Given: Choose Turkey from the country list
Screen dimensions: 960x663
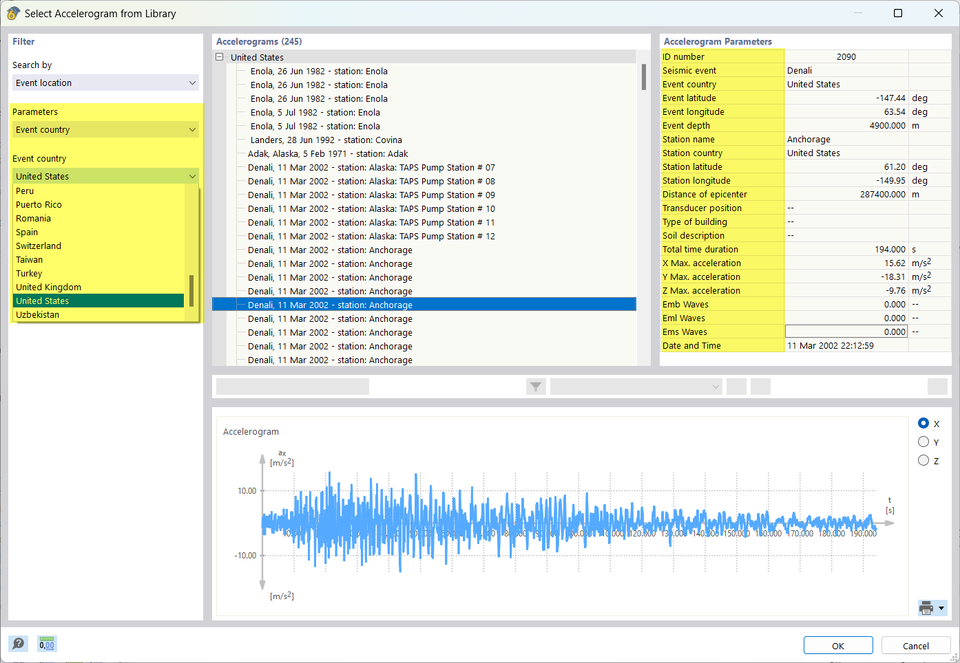Looking at the screenshot, I should click(x=29, y=273).
